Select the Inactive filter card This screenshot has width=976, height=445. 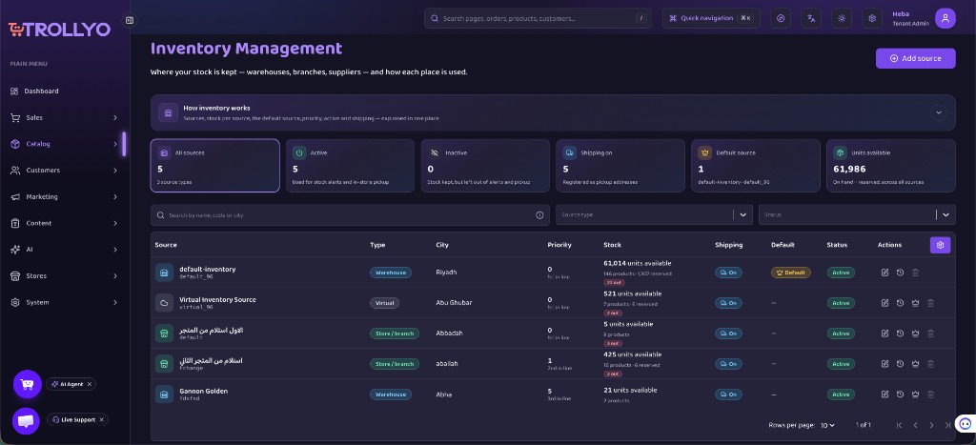coord(485,166)
